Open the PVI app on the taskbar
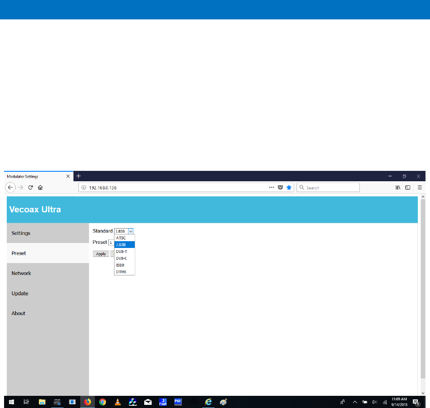 click(178, 402)
